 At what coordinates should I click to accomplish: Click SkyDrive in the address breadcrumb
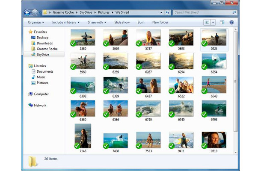click(86, 12)
